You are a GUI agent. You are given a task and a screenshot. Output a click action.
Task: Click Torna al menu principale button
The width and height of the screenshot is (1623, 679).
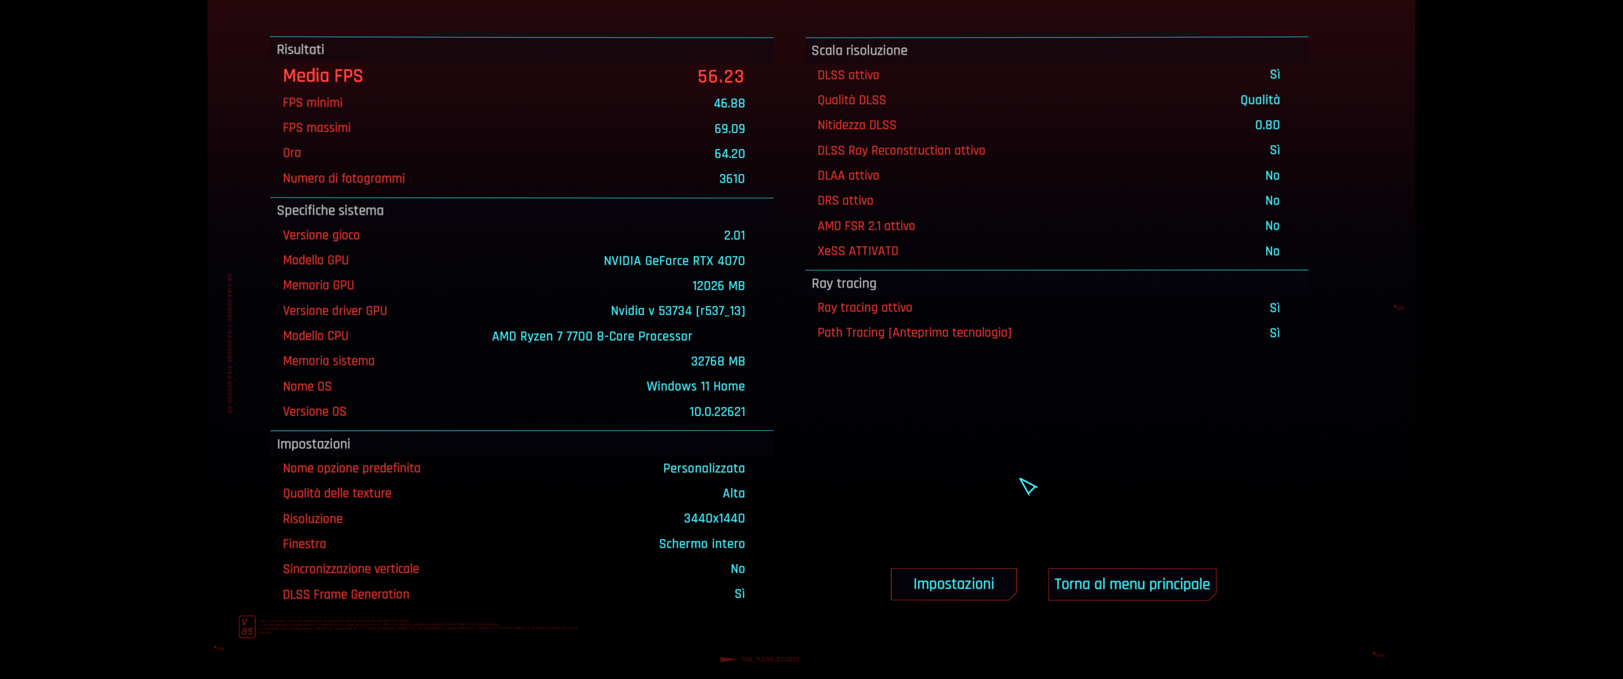coord(1131,584)
